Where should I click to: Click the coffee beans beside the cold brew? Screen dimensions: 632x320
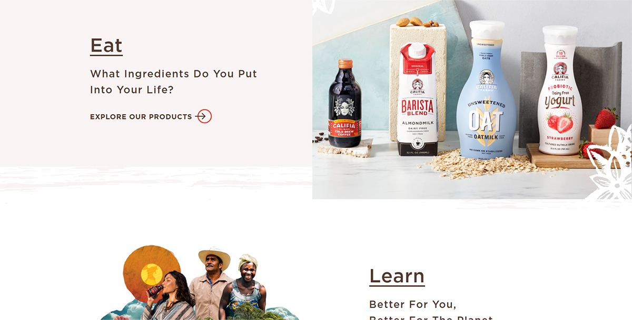[x=319, y=138]
